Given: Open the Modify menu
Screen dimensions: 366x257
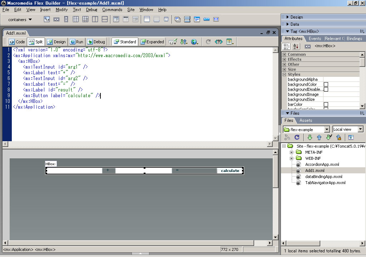Looking at the screenshot, I should pyautogui.click(x=61, y=10).
